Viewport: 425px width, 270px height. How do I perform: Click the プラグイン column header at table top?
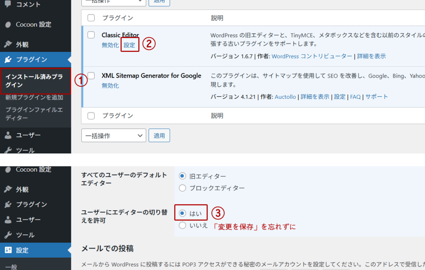(x=118, y=18)
